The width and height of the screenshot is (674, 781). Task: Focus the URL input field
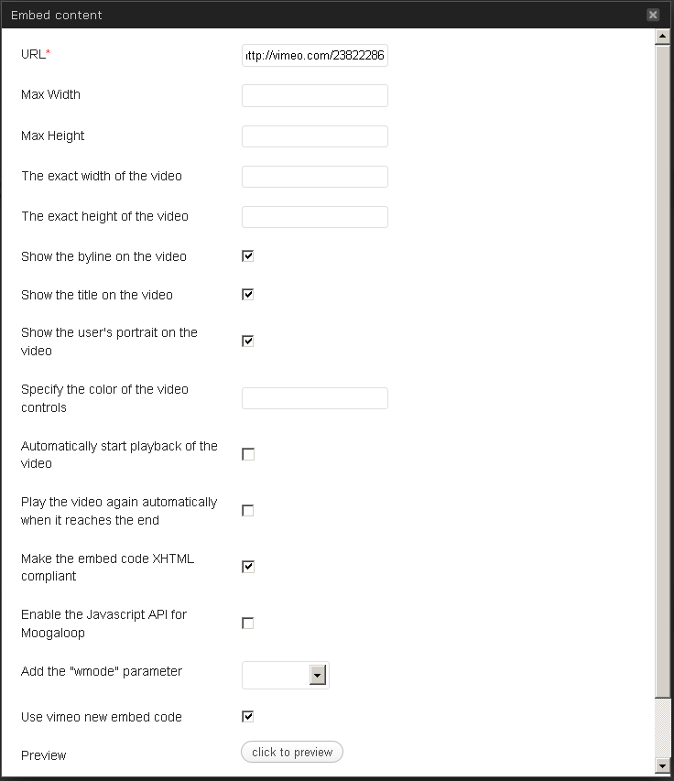315,55
